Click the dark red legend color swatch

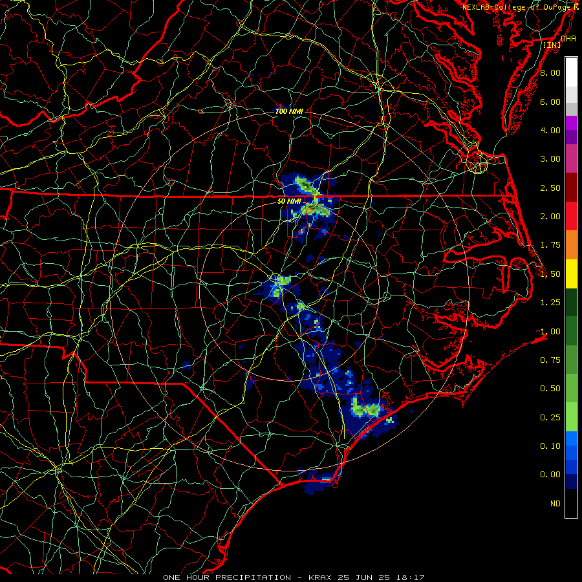tap(571, 188)
